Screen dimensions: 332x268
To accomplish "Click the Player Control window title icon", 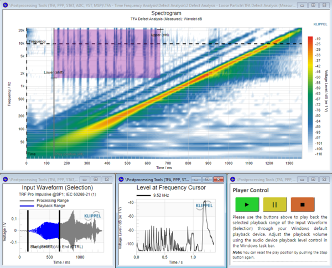I will (233, 179).
